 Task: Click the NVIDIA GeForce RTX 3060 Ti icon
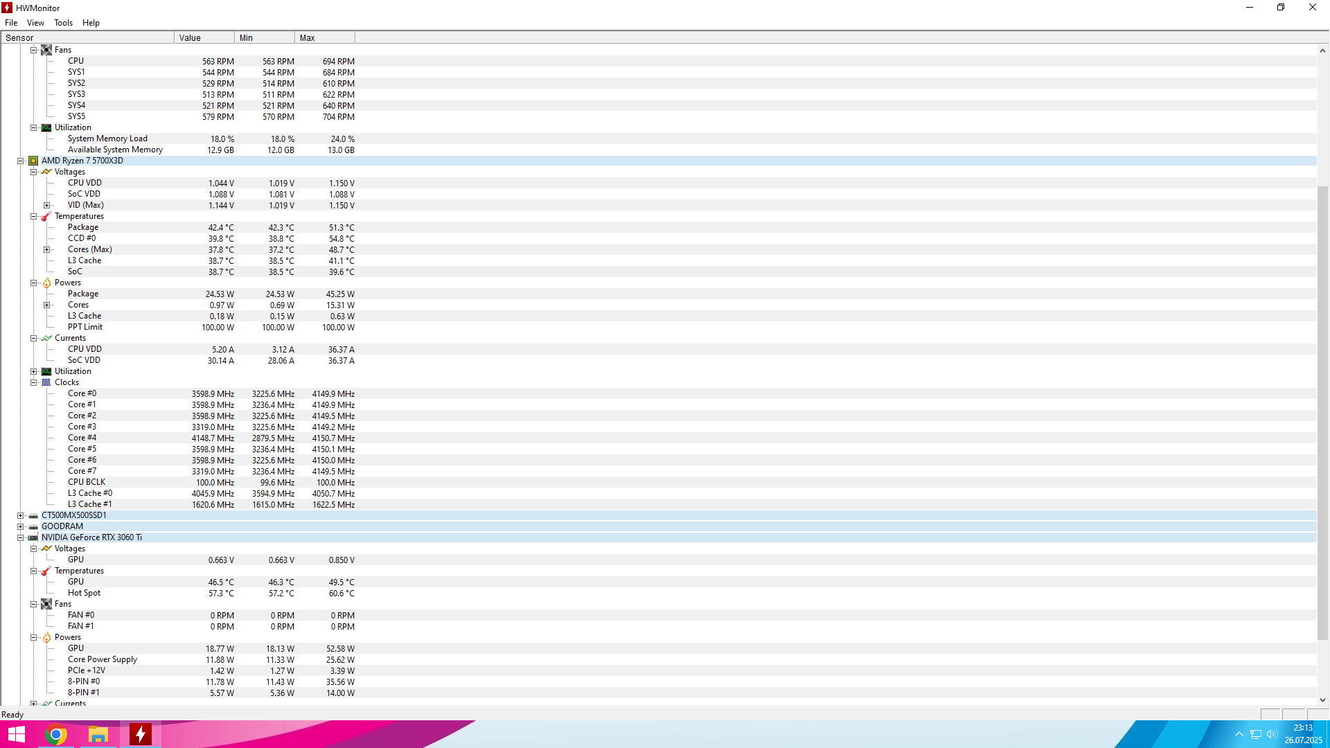33,537
